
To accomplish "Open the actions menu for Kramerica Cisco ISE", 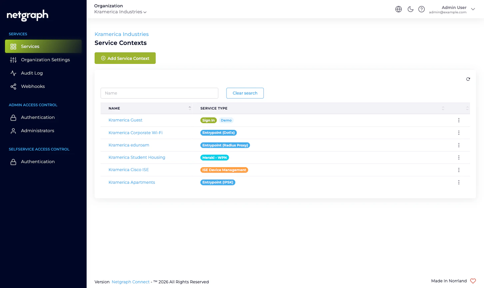I will tap(459, 170).
